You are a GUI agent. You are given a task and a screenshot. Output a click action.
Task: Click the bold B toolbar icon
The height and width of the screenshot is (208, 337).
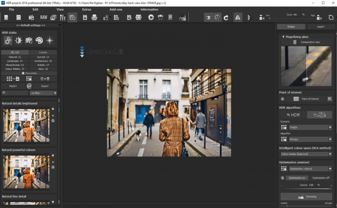tap(129, 17)
